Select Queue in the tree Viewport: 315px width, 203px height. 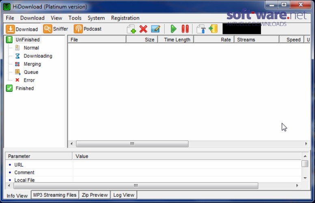coord(31,72)
